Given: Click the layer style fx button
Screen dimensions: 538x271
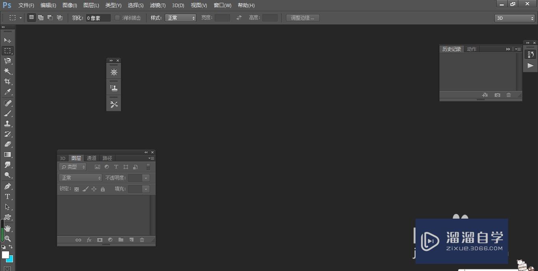Looking at the screenshot, I should click(89, 240).
